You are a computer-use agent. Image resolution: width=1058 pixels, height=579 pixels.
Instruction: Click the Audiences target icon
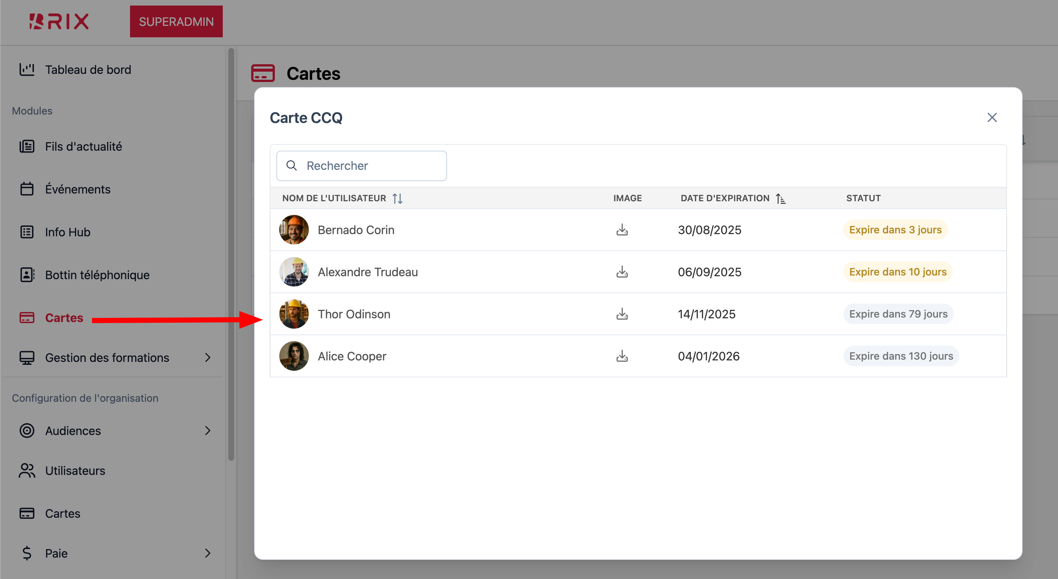(27, 431)
